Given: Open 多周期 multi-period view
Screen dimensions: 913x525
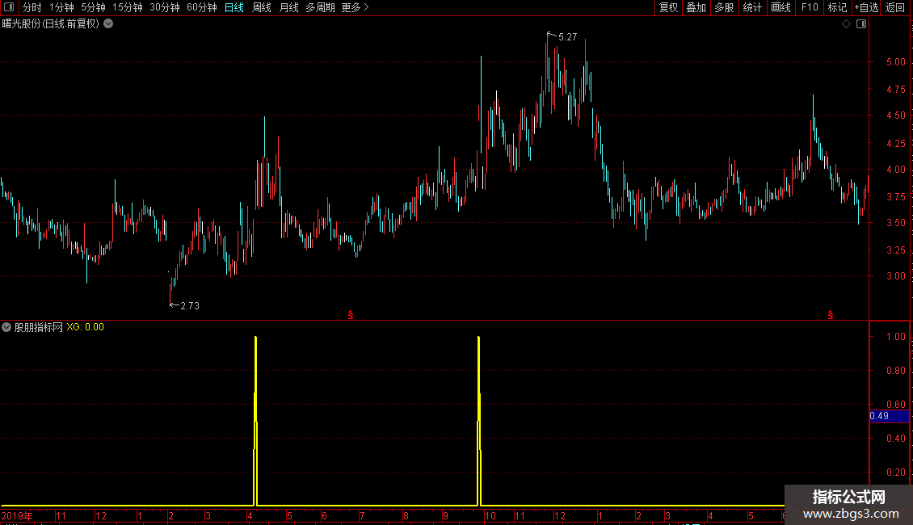Looking at the screenshot, I should pyautogui.click(x=320, y=7).
